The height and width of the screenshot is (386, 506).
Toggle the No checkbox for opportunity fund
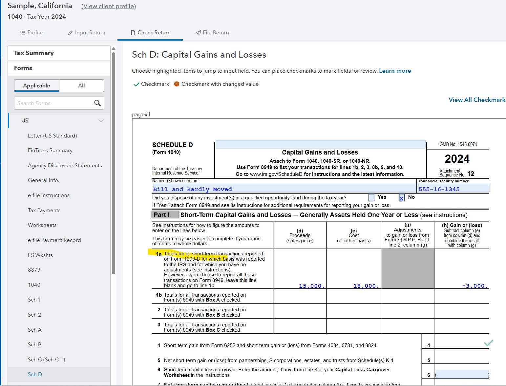tap(402, 197)
